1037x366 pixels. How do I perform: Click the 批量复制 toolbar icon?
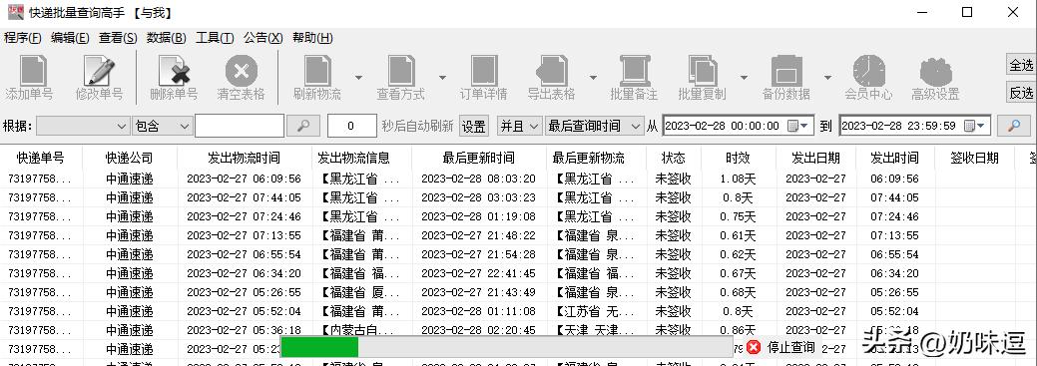point(703,71)
